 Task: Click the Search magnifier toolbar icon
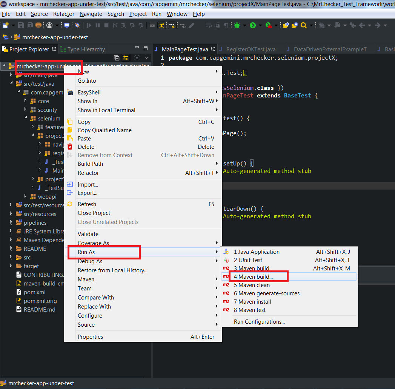(x=304, y=25)
